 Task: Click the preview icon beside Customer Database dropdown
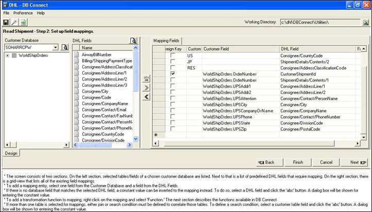click(x=64, y=47)
